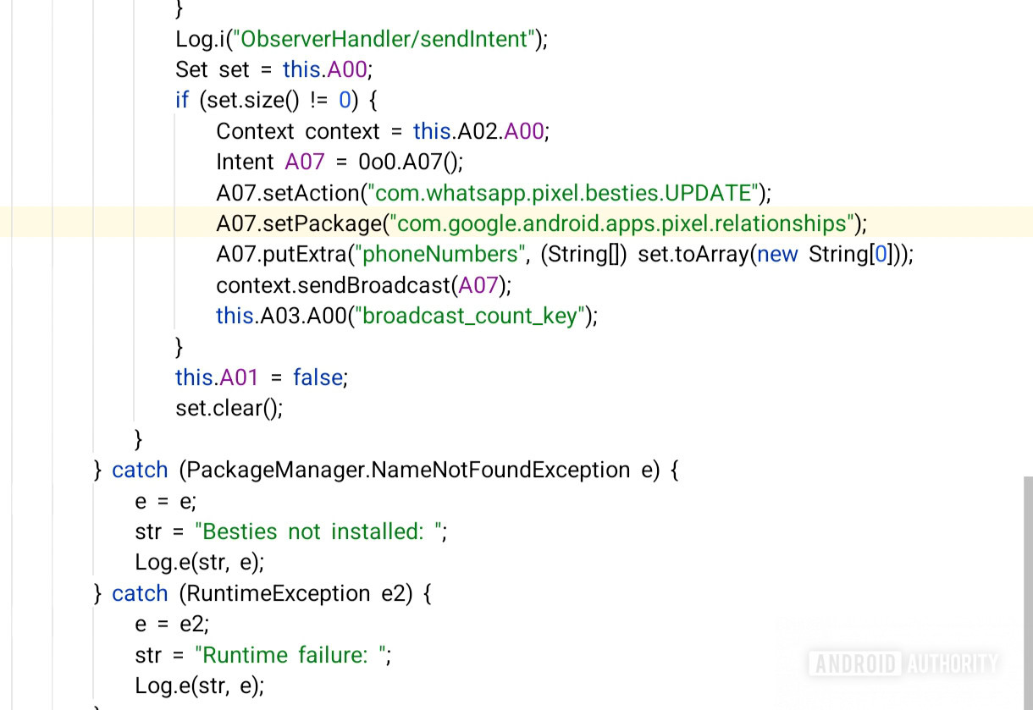Viewport: 1033px width, 710px height.
Task: Click the "phoneNumbers" extra key string
Action: coord(442,255)
